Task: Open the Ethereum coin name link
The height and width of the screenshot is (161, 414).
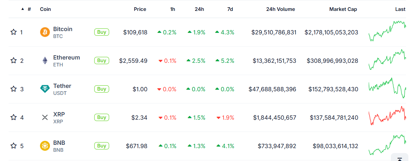Action: pos(66,58)
